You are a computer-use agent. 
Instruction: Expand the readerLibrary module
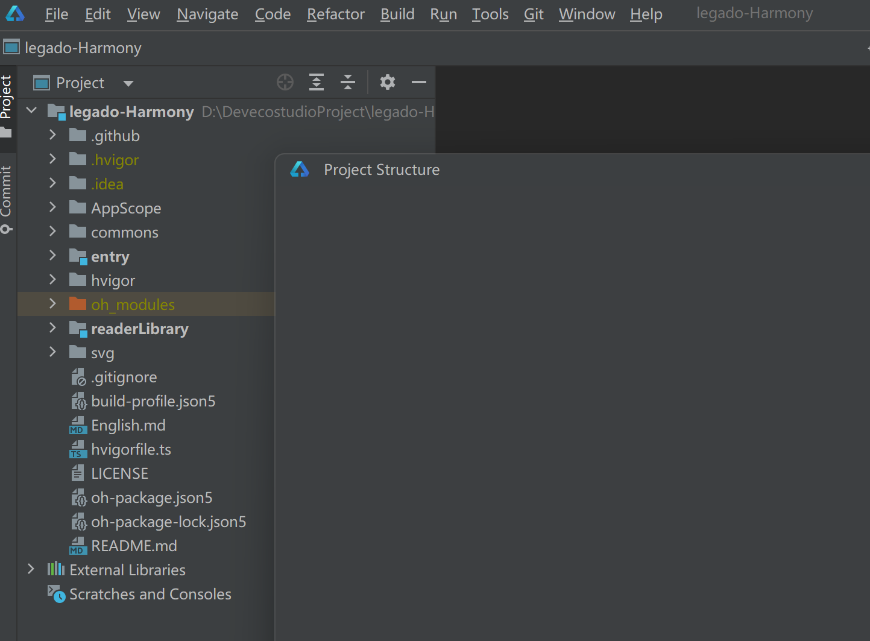point(52,328)
